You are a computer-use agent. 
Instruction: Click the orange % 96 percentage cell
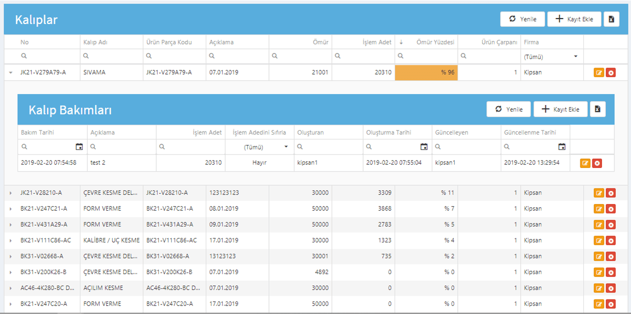(x=426, y=72)
